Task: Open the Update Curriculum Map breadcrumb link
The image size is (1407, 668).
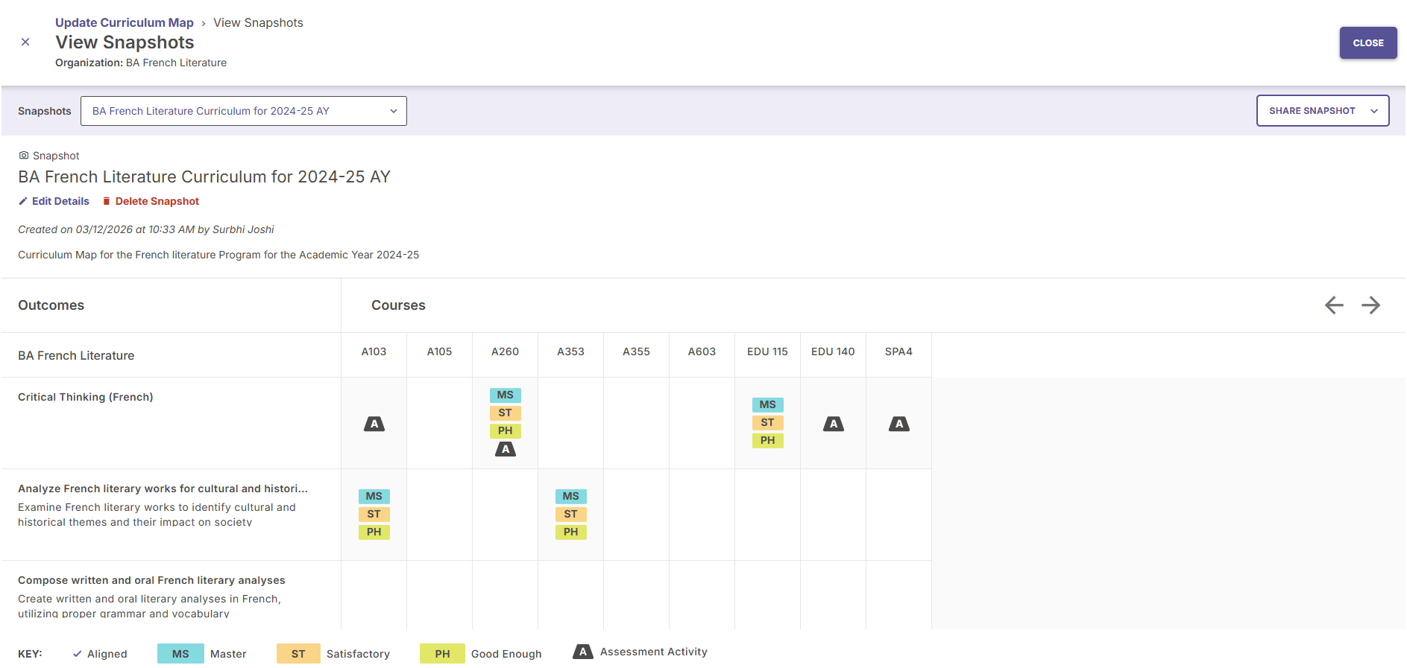Action: pyautogui.click(x=125, y=23)
